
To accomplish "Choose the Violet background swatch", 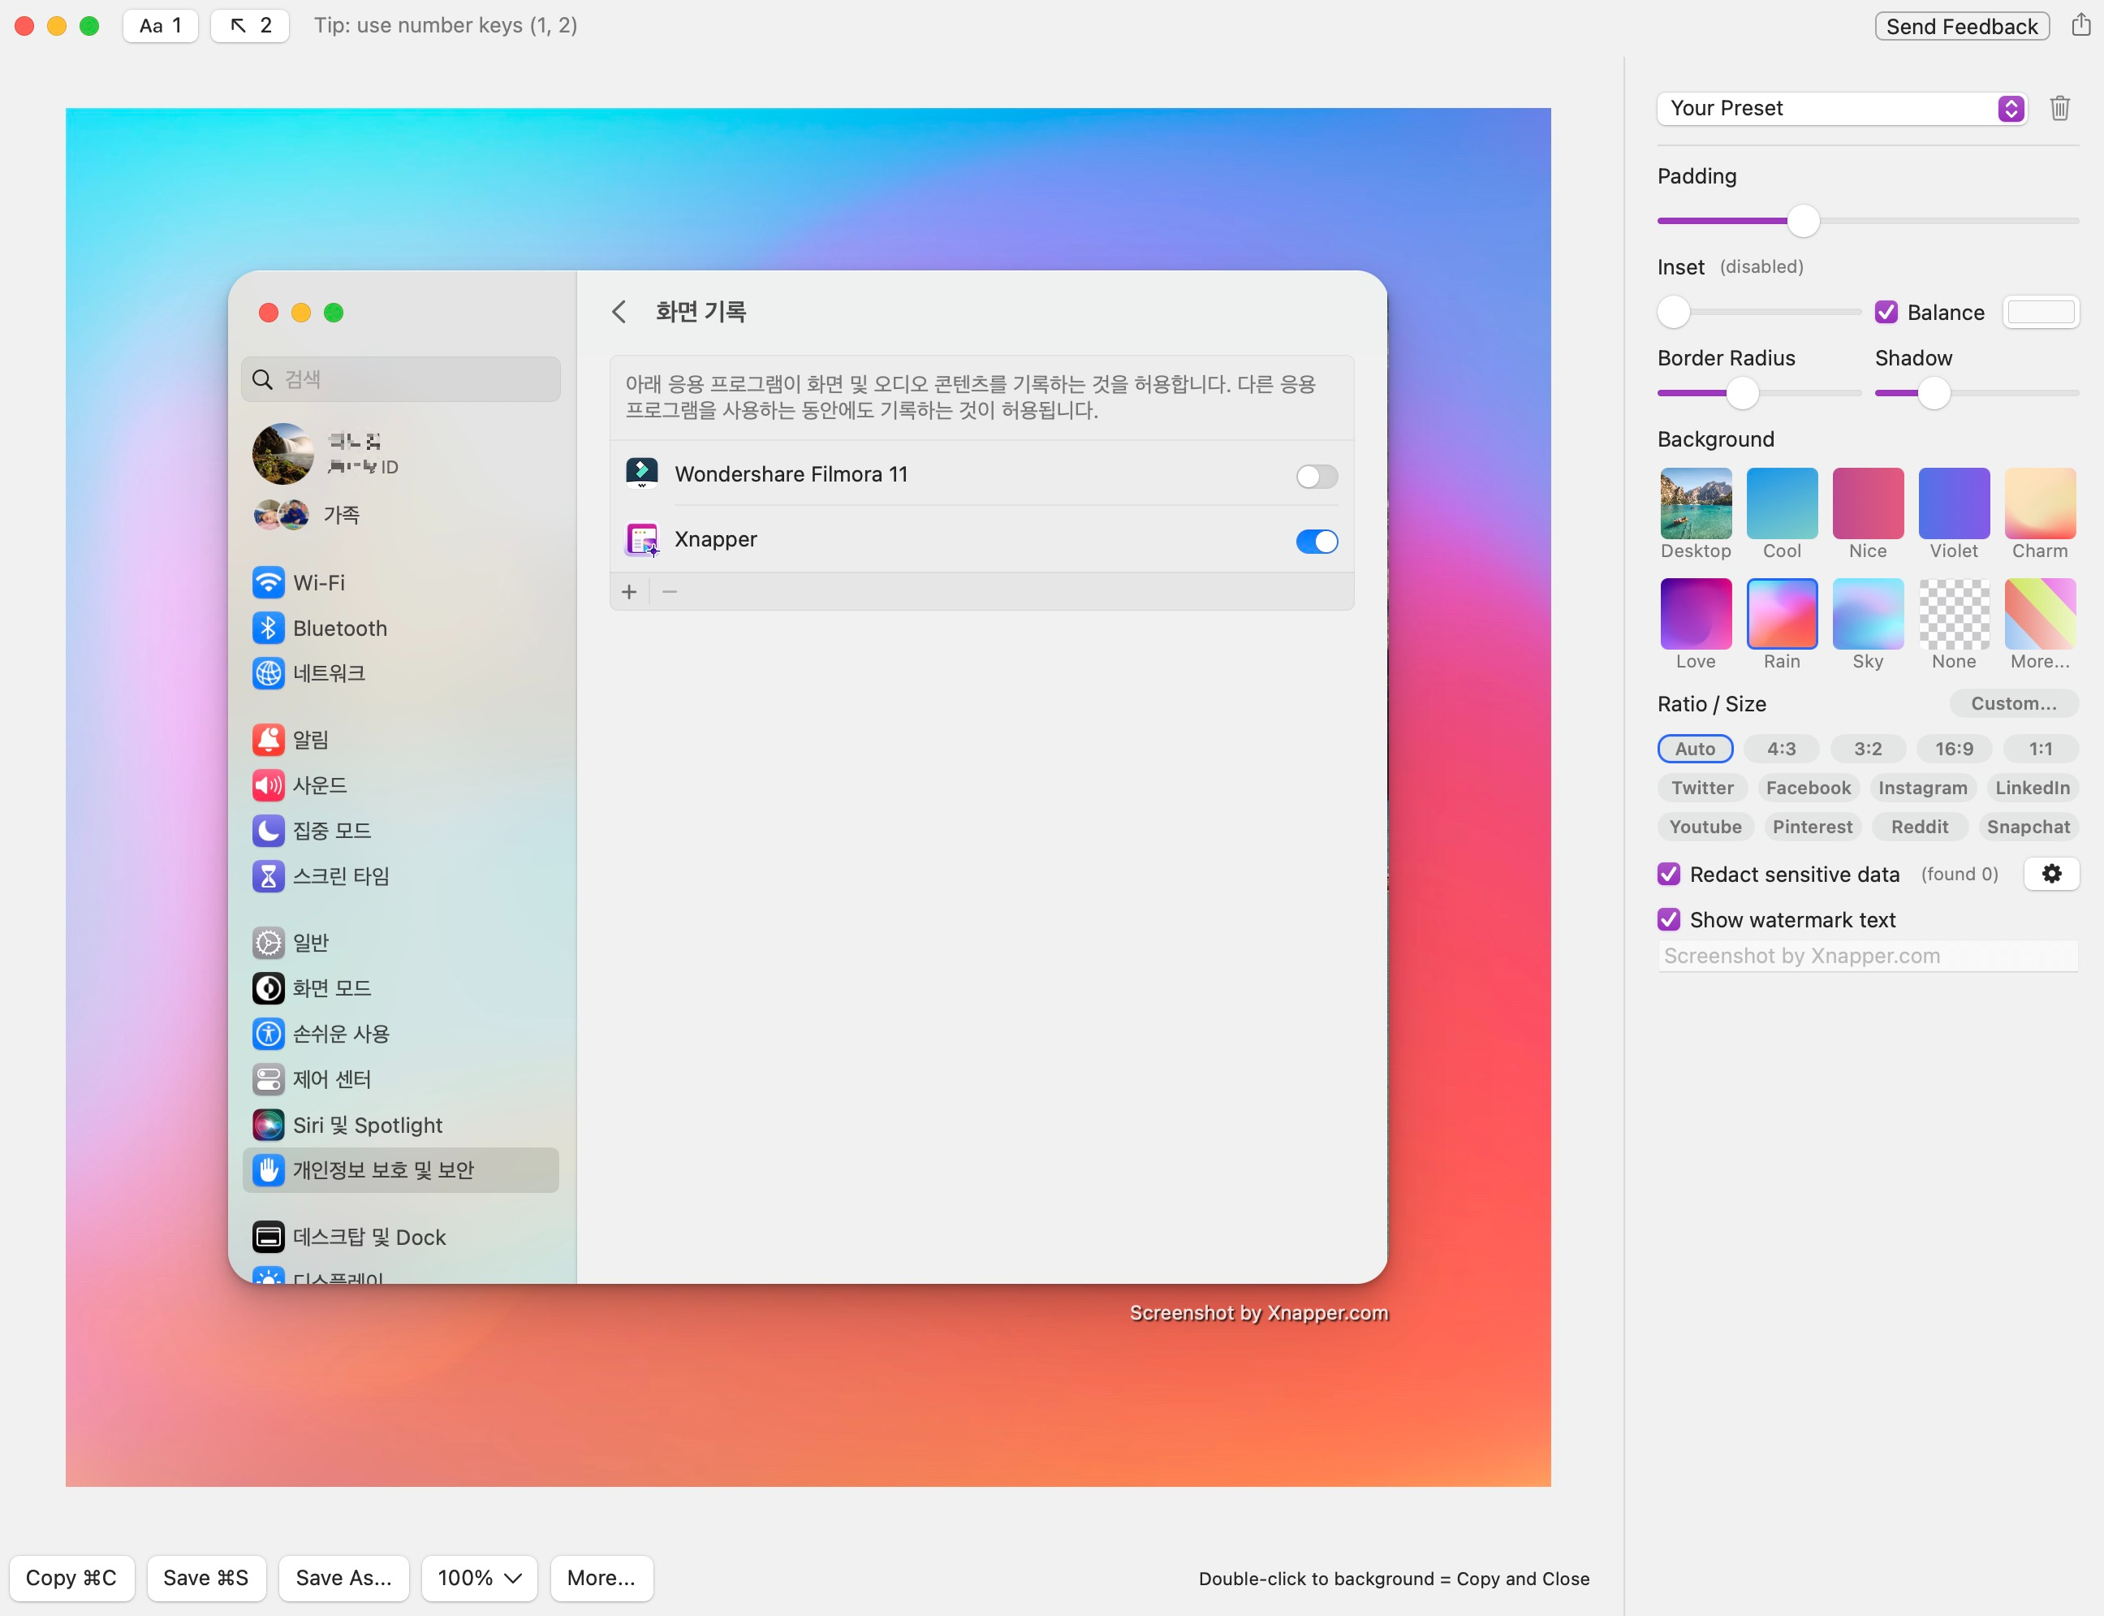I will [x=1954, y=503].
